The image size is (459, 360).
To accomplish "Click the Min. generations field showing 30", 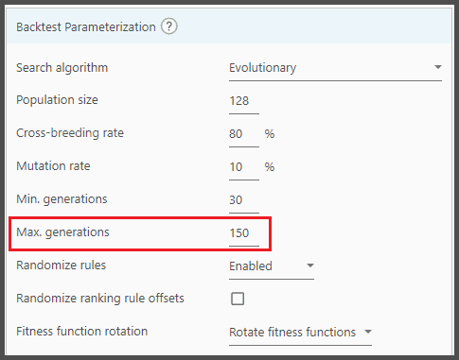I will [244, 200].
